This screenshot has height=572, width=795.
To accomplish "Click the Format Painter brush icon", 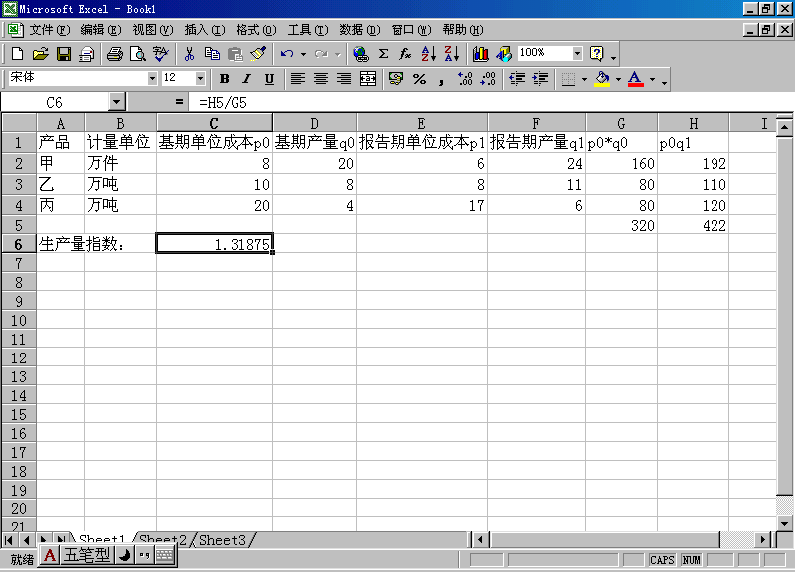I will [259, 54].
